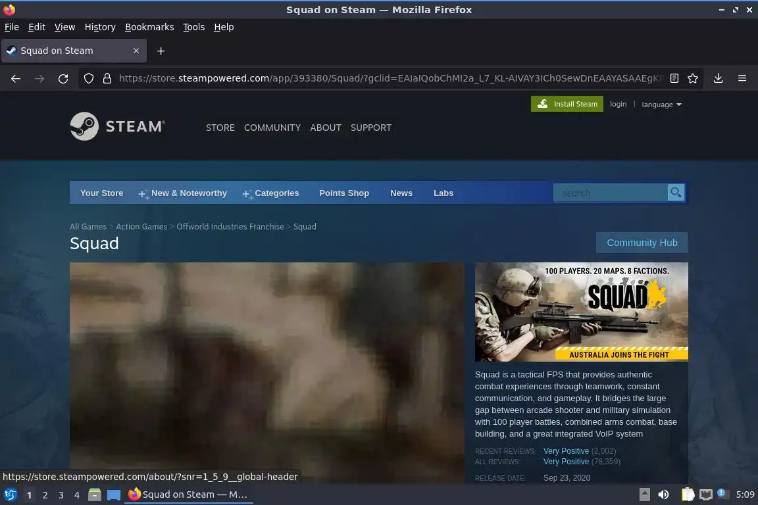Go to STORE in the Steam header

220,128
